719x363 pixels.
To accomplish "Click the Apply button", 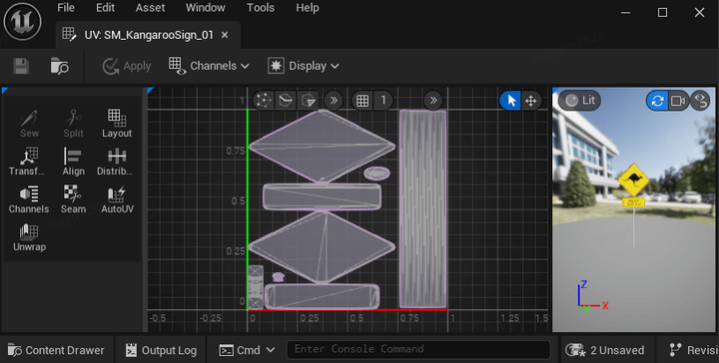I will tap(127, 66).
